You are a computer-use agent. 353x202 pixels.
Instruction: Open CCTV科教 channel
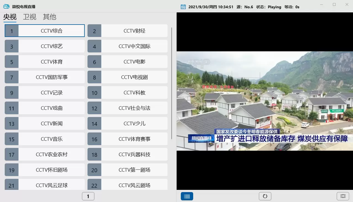(128, 92)
